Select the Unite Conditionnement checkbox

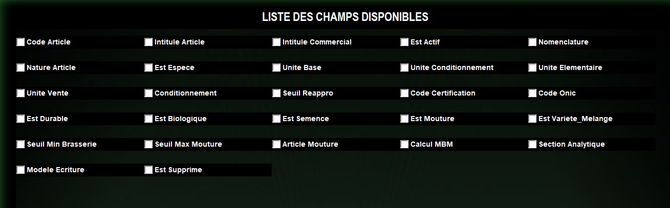(x=404, y=67)
